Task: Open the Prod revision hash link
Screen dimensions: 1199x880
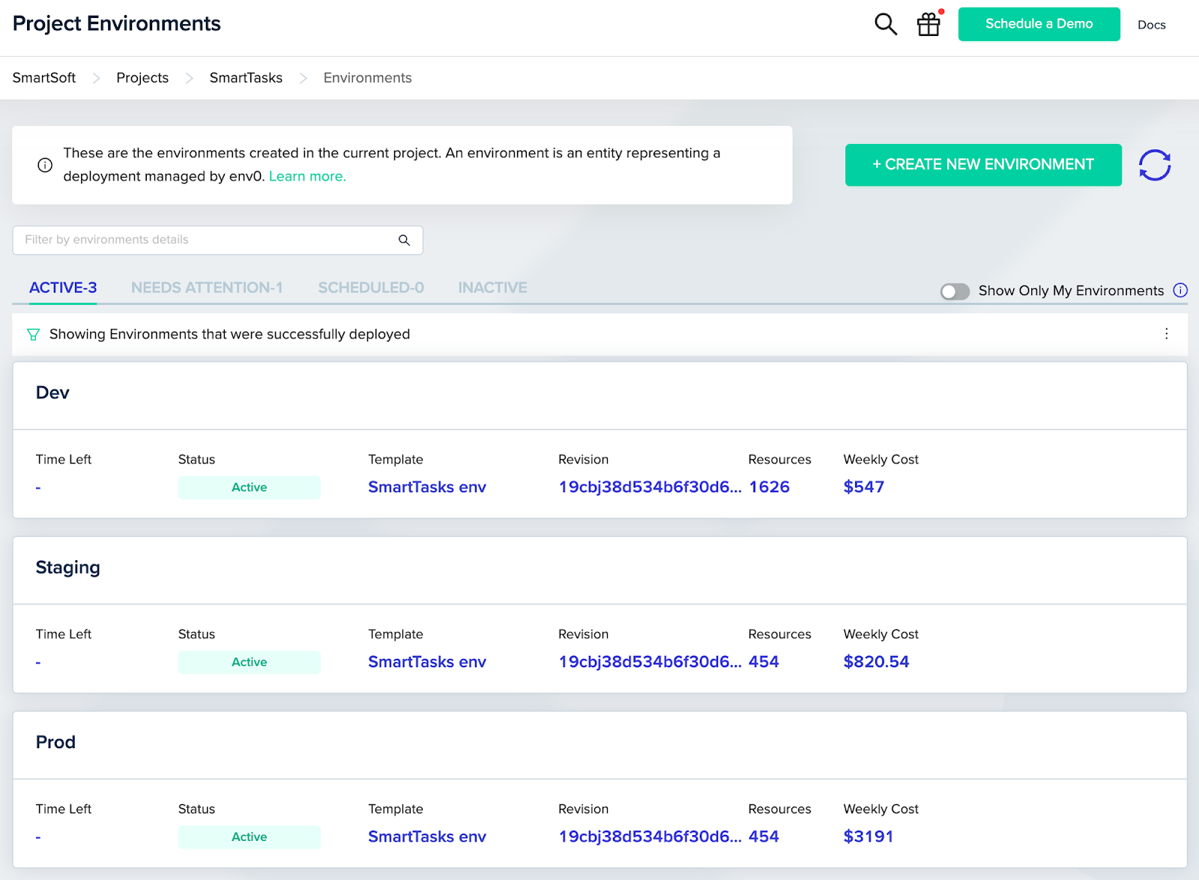Action: click(650, 837)
